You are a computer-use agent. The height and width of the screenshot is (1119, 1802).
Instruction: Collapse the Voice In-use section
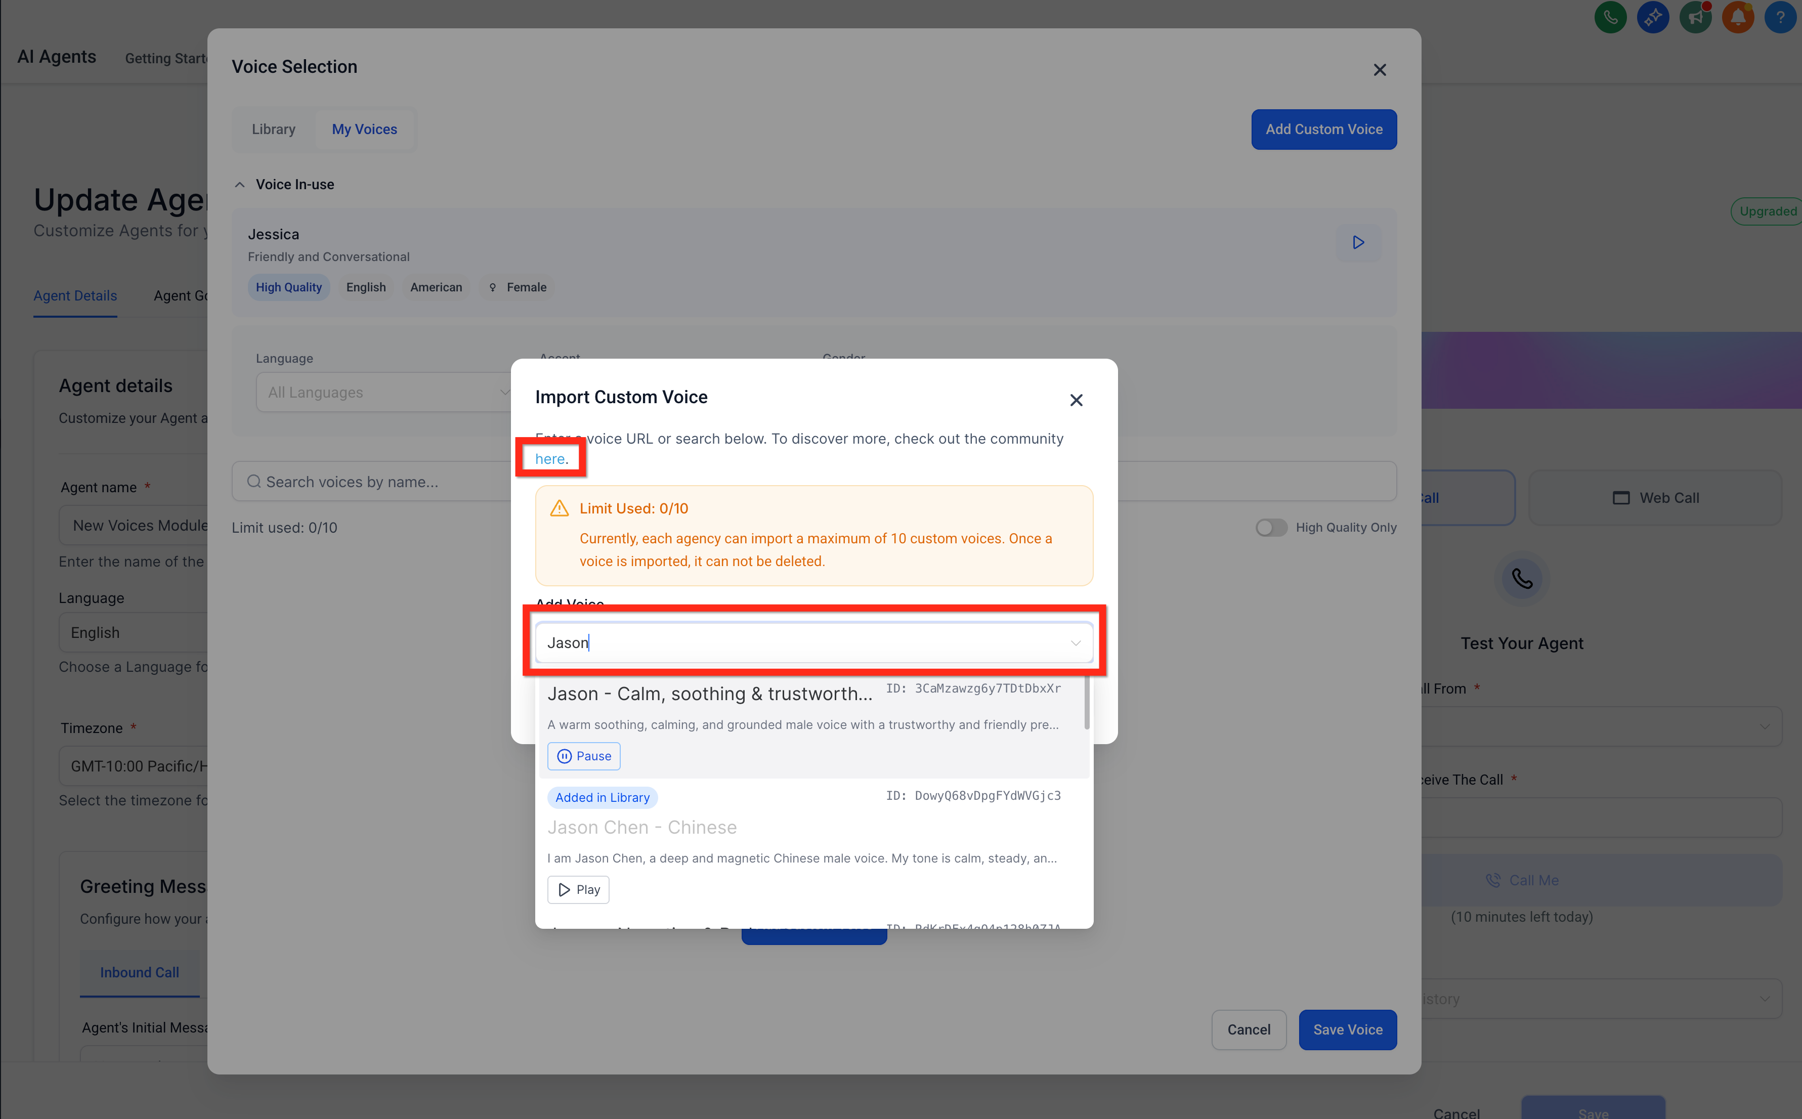point(240,184)
